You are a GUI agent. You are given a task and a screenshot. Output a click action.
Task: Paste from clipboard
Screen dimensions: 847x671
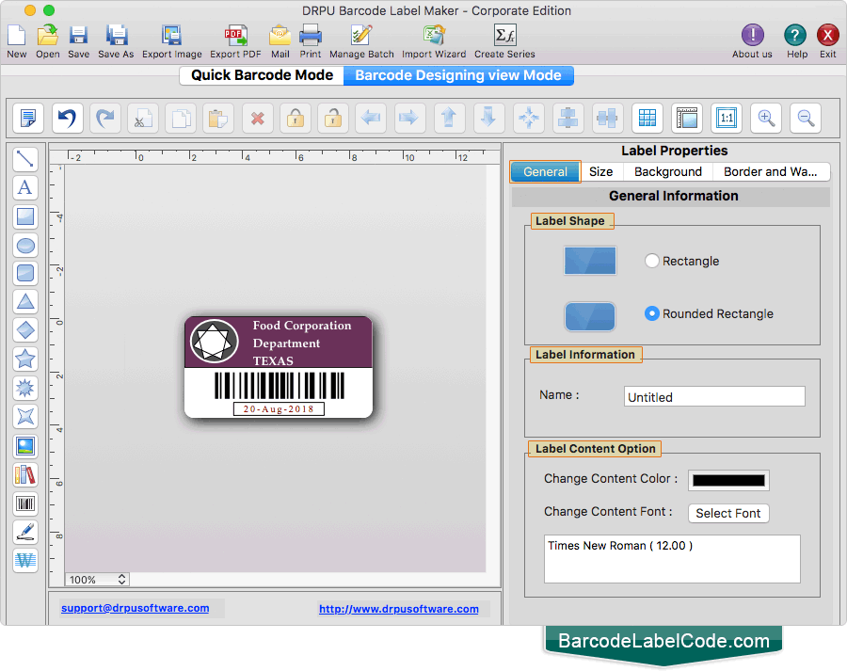[218, 118]
